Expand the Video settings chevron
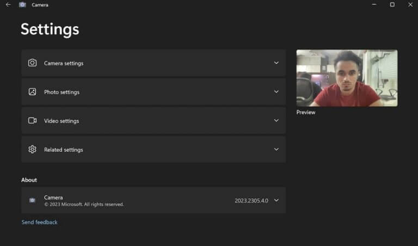The width and height of the screenshot is (418, 246). (x=276, y=120)
